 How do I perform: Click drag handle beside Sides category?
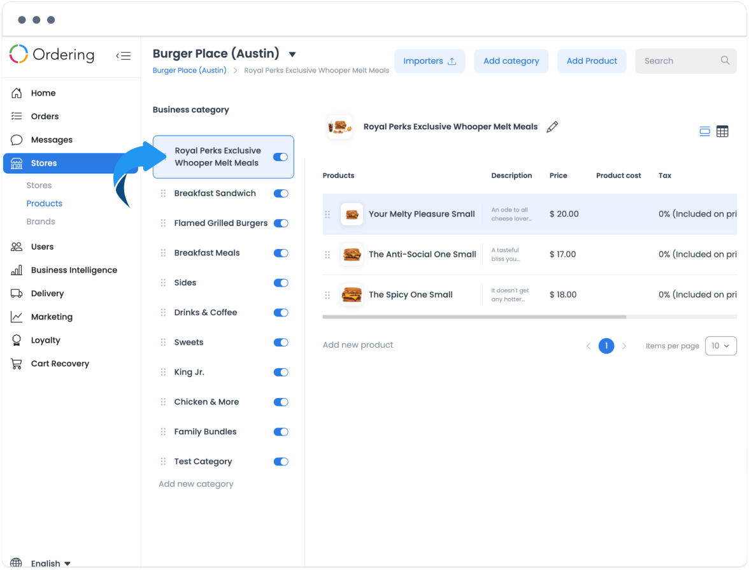coord(163,283)
